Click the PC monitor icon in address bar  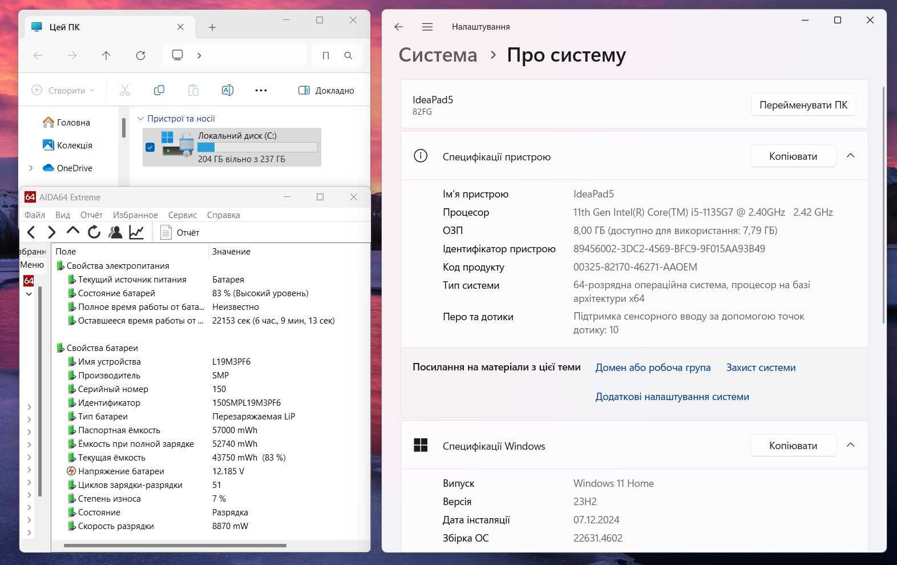(x=177, y=55)
